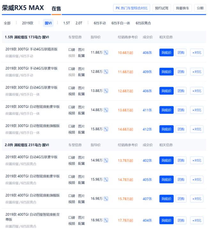Open price calculator icon beside 13.88万

click(x=106, y=91)
